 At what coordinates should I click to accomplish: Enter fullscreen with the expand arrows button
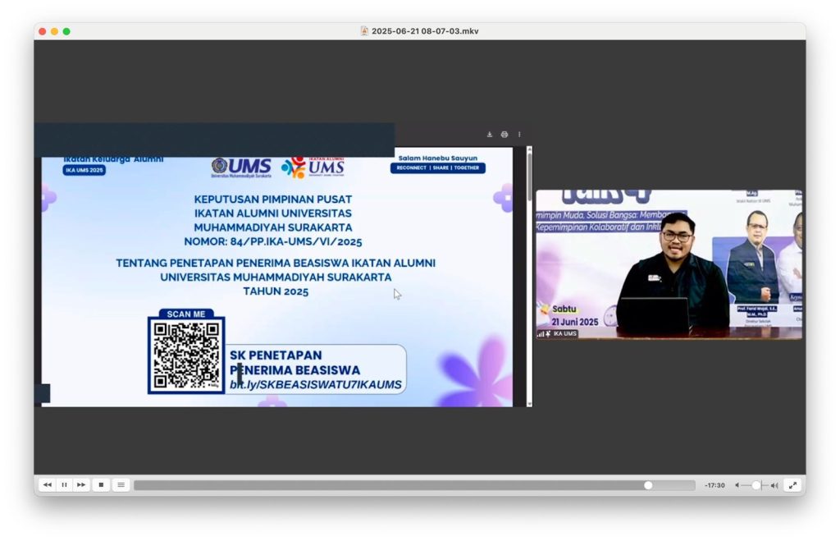click(x=793, y=485)
